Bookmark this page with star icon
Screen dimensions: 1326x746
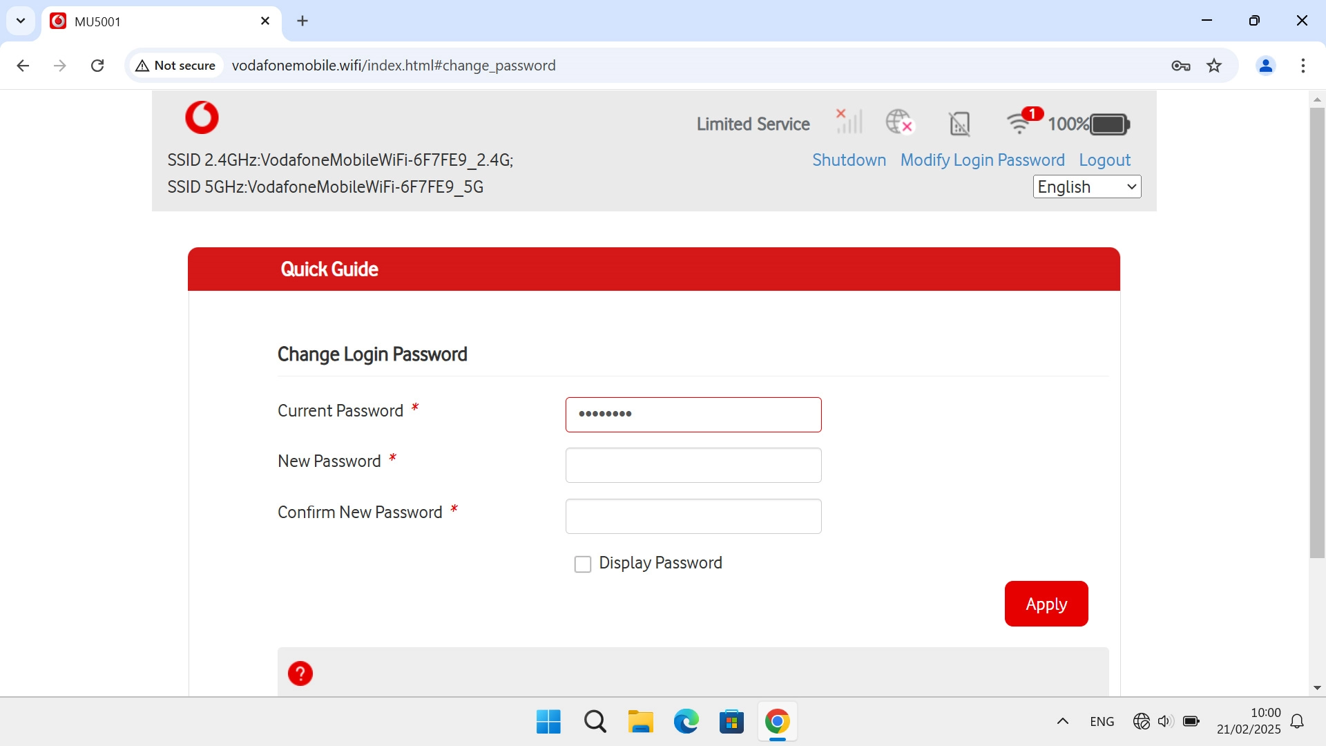point(1214,66)
